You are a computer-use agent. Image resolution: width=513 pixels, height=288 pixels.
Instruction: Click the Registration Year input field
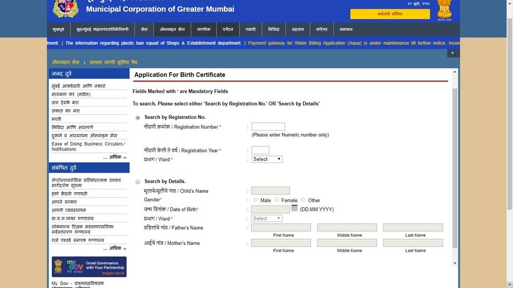[x=261, y=150]
